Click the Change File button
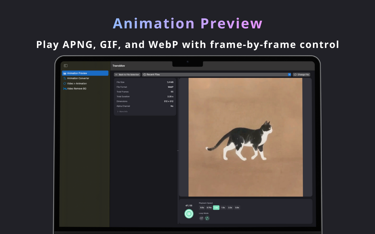 [301, 74]
